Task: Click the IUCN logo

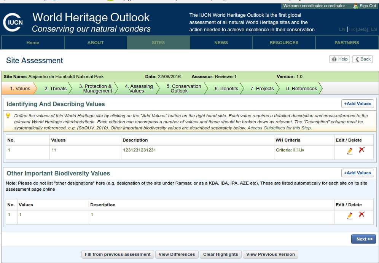Action: click(13, 22)
